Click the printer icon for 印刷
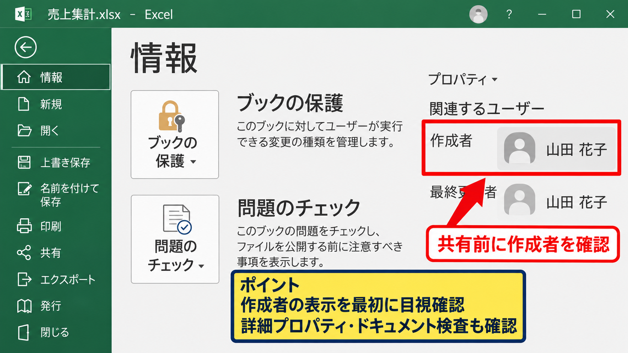Screen dimensions: 628x353 click(x=24, y=226)
